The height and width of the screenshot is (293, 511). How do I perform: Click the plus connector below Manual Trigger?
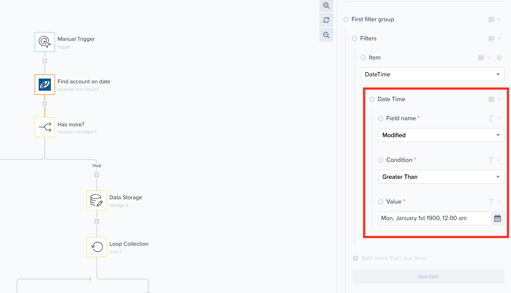pyautogui.click(x=45, y=61)
